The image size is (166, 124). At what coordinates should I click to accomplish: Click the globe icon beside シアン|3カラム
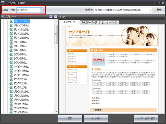coord(11,62)
